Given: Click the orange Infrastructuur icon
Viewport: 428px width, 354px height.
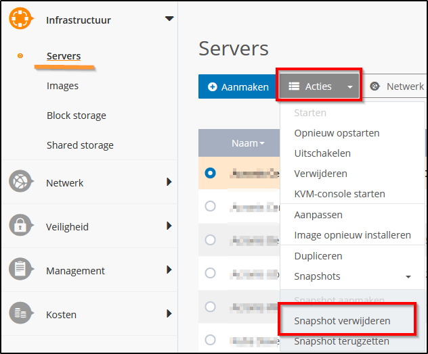Looking at the screenshot, I should tap(21, 18).
